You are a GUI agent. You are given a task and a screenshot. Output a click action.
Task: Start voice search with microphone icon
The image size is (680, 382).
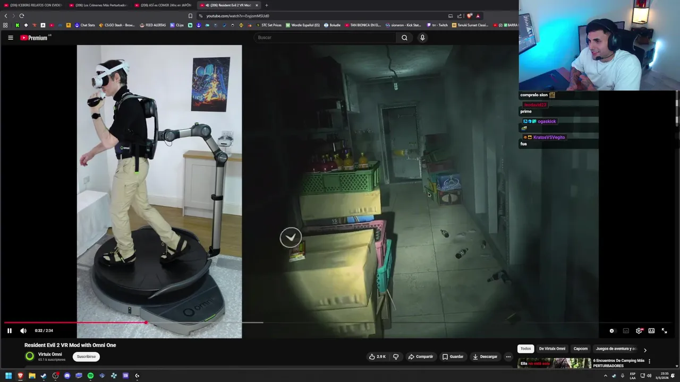422,38
